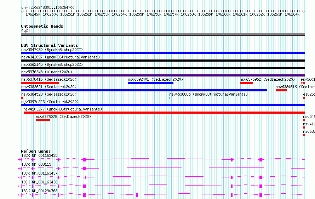Select the purple nsv5976348 variant bar
This screenshot has height=199, width=315.
163,75
